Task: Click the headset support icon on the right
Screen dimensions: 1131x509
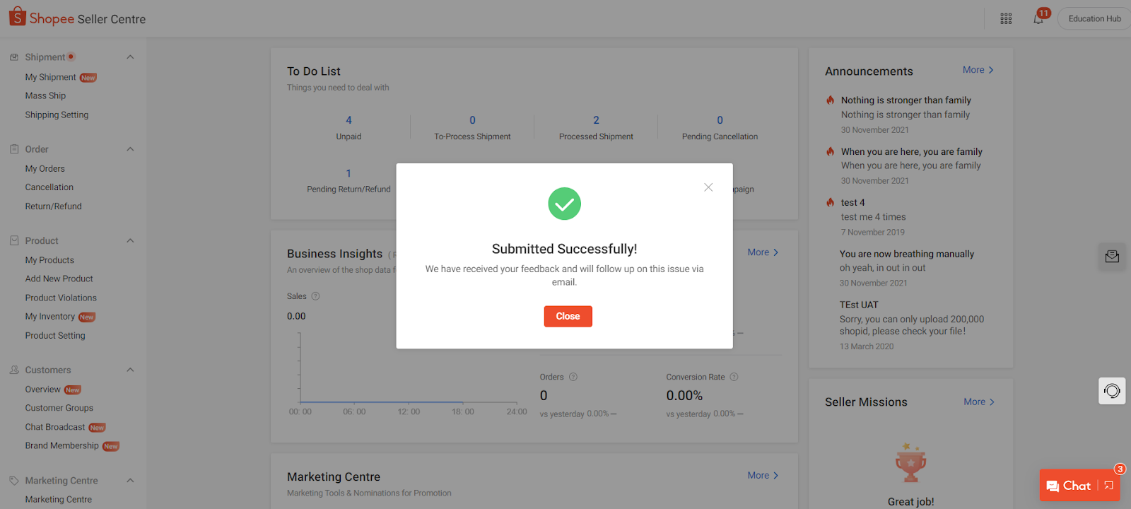Action: 1111,391
